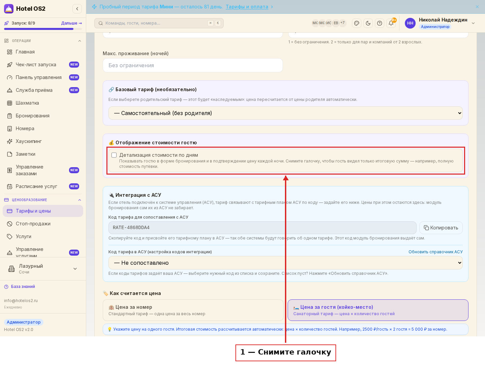
Task: Collapse the Ценообразование sidebar section
Action: (79, 200)
